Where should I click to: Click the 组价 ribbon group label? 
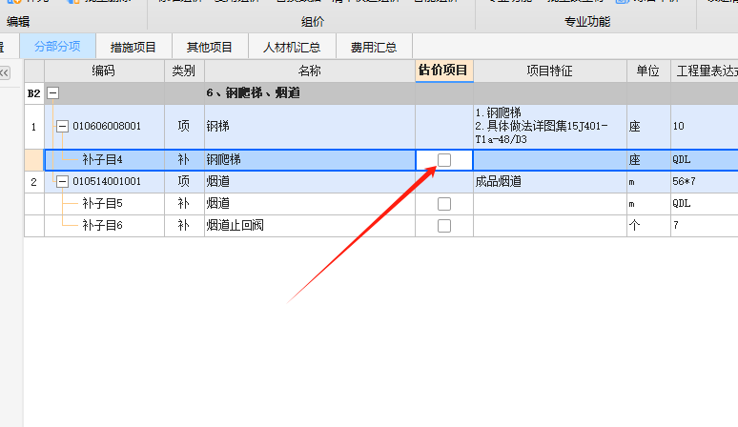coord(313,22)
